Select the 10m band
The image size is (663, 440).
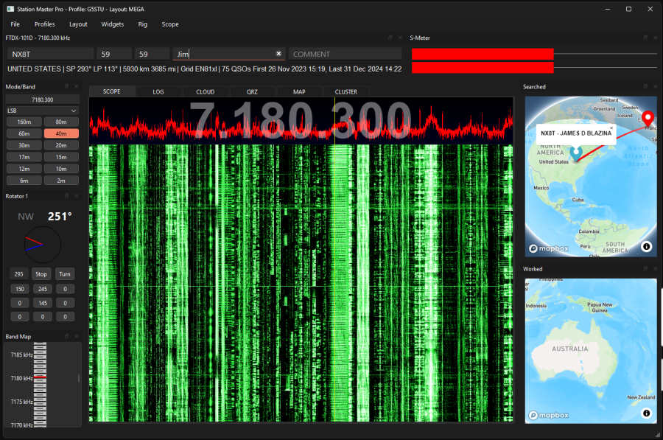pos(61,169)
